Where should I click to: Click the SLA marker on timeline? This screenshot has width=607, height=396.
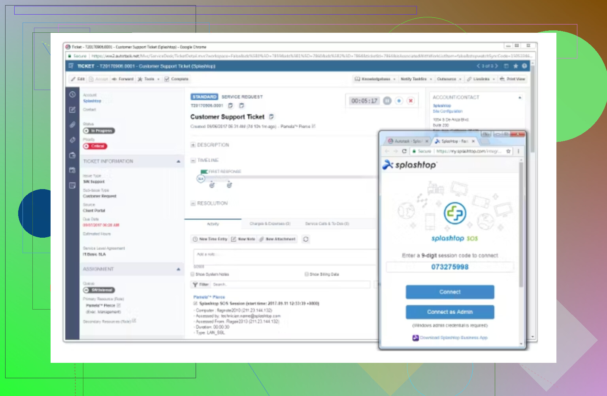point(201,178)
